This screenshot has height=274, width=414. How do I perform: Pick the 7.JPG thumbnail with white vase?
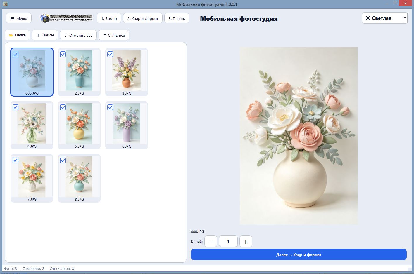pos(32,177)
